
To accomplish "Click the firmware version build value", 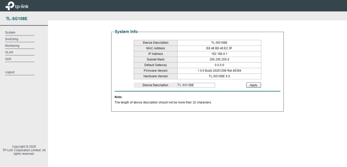I will pos(219,71).
